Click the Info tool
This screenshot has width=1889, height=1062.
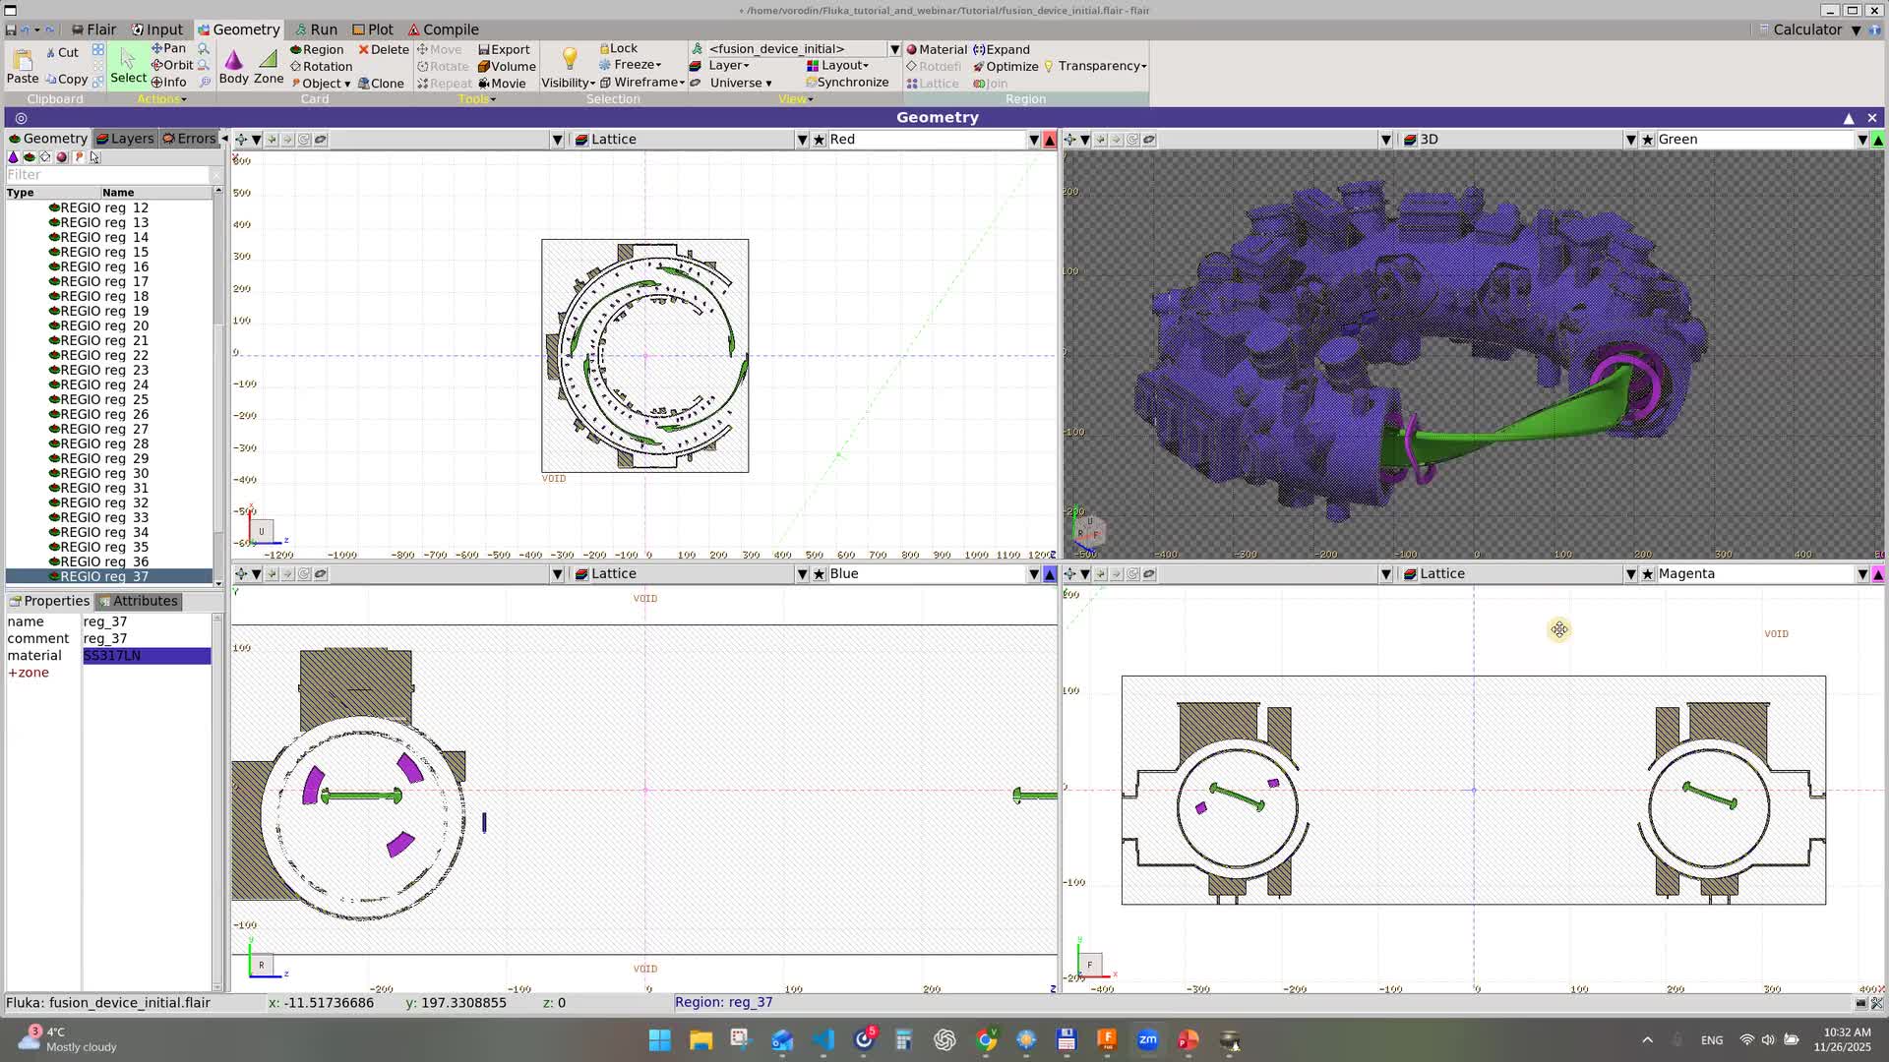click(168, 83)
